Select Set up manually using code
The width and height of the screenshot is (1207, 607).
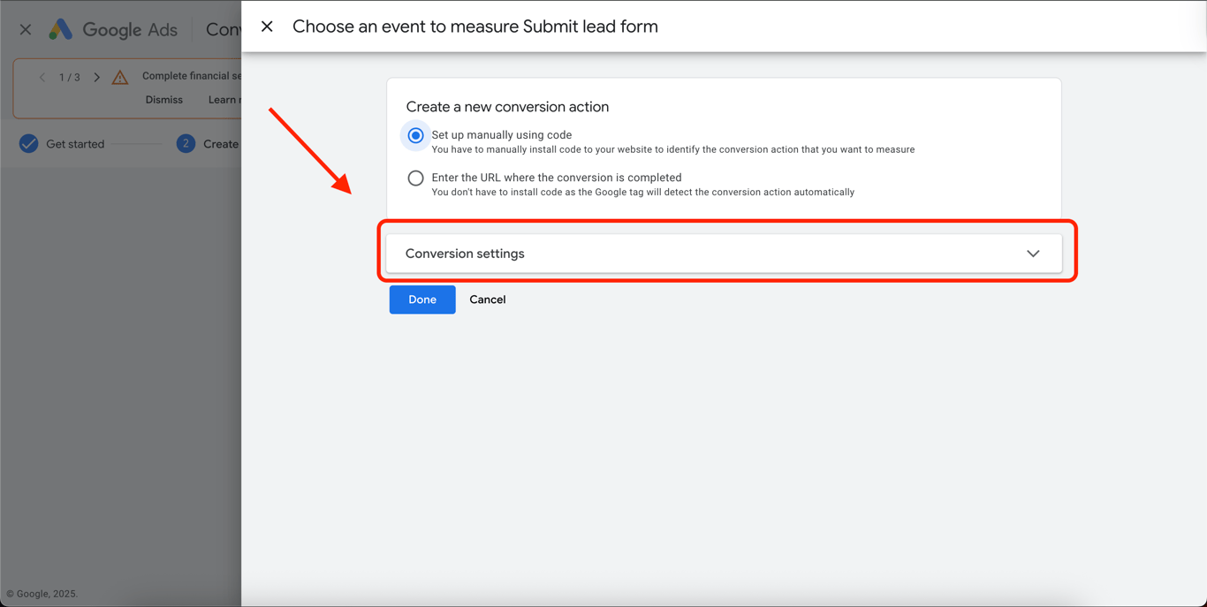(415, 135)
